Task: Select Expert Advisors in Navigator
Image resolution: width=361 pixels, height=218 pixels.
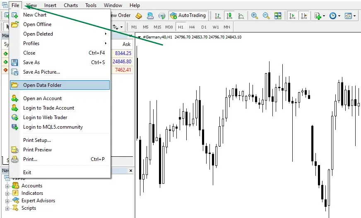Action: [38, 201]
